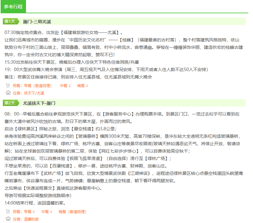Viewport: 253px width, 223px height.
Task: Click the 尤溪侠天下-厦门 day heading
Action: point(39,103)
